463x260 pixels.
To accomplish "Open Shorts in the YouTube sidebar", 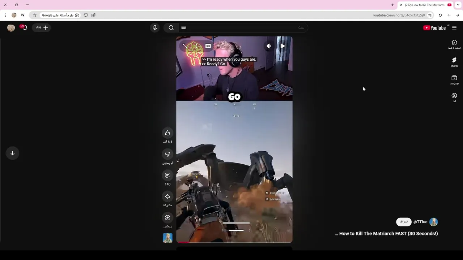I will (454, 62).
